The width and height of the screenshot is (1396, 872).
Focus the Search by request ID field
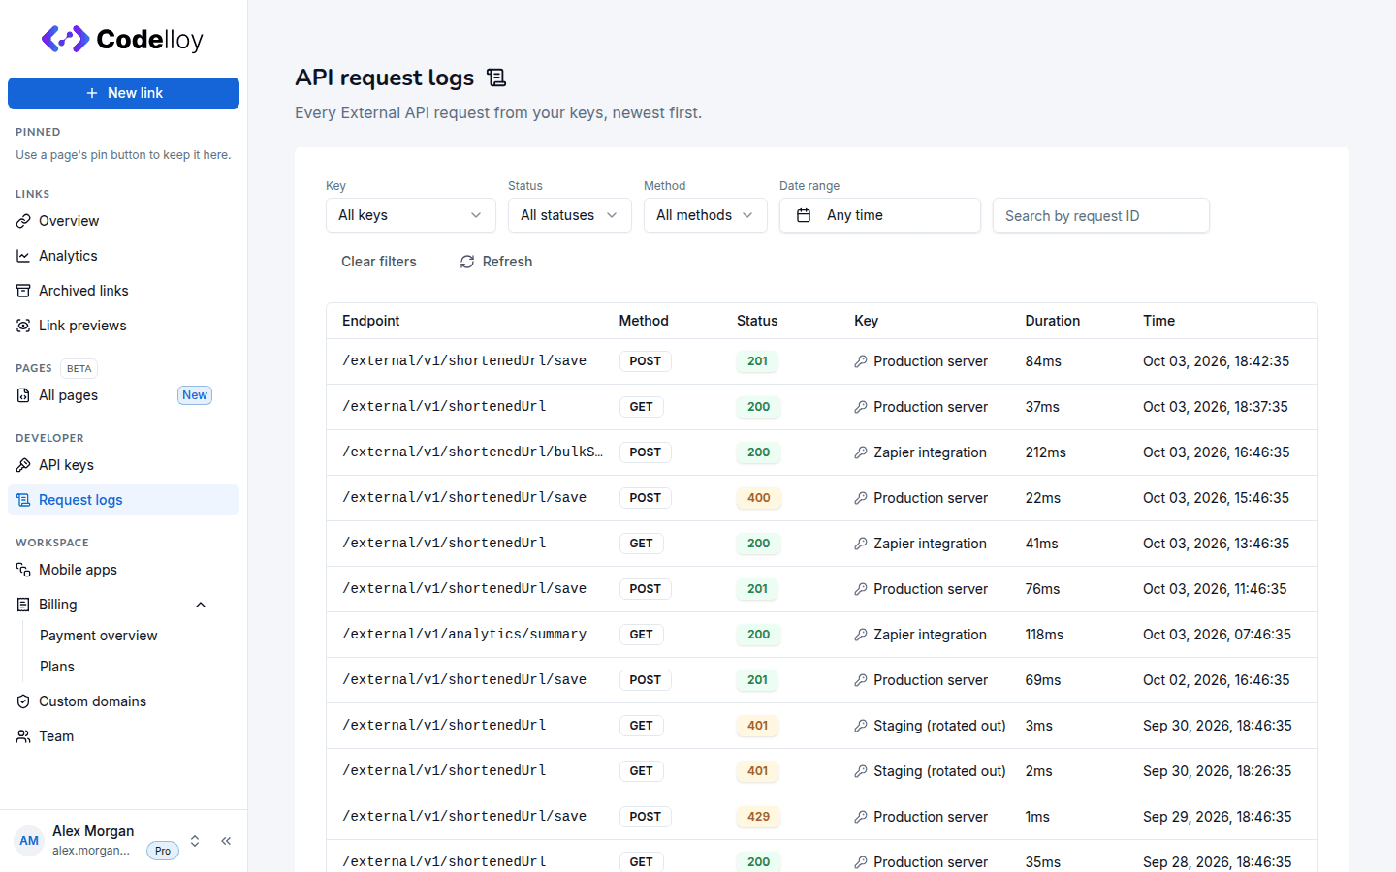1101,215
